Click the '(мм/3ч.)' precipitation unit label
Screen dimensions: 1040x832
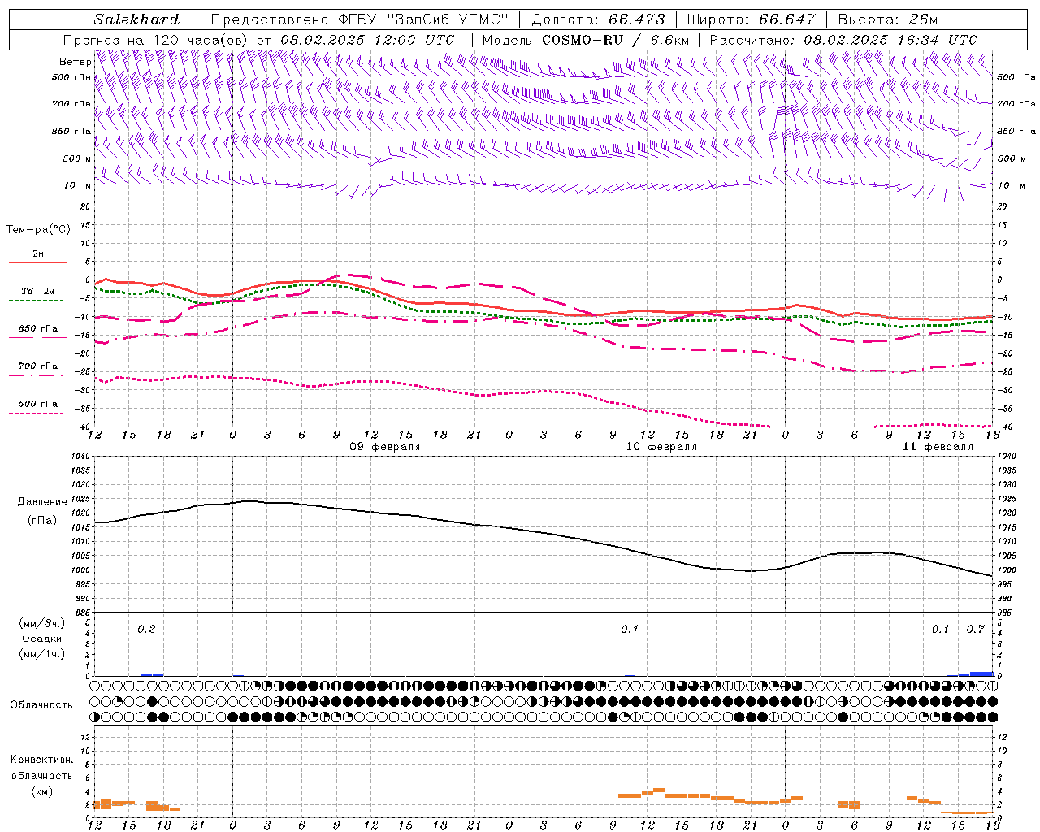[x=41, y=623]
